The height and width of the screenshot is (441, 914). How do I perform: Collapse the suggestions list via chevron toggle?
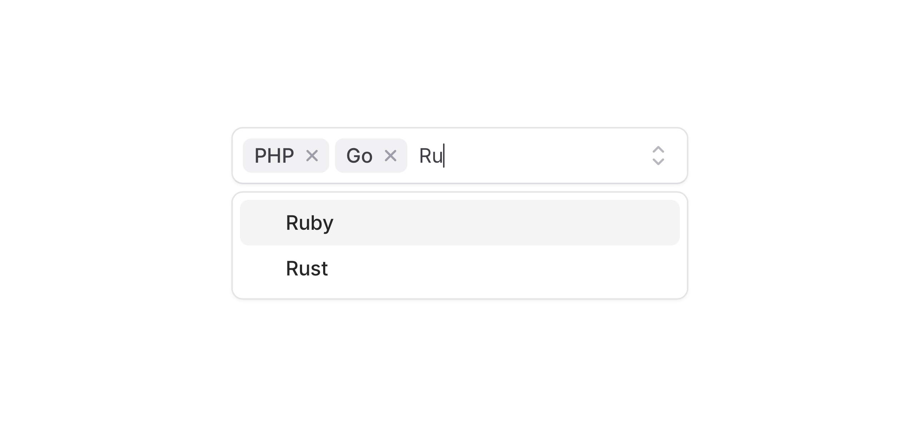pos(658,156)
